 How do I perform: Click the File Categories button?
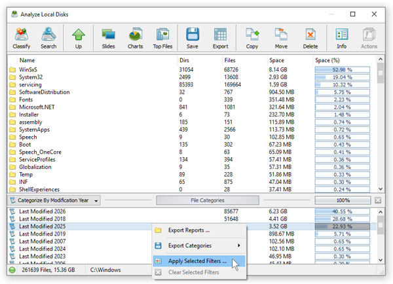[x=208, y=200]
